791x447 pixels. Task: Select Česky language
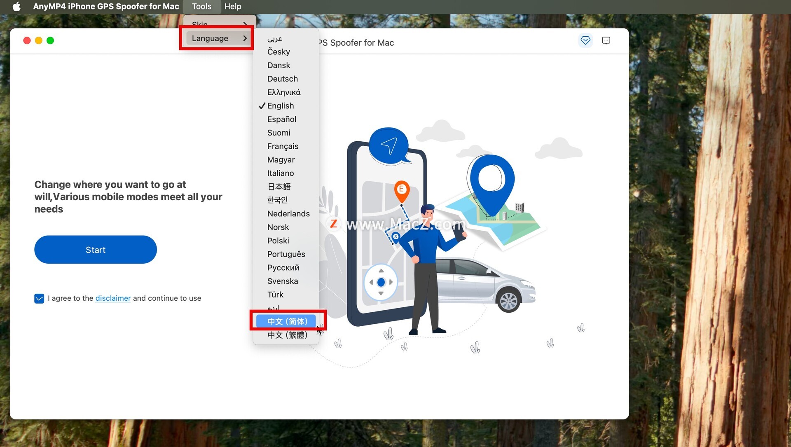[286, 52]
